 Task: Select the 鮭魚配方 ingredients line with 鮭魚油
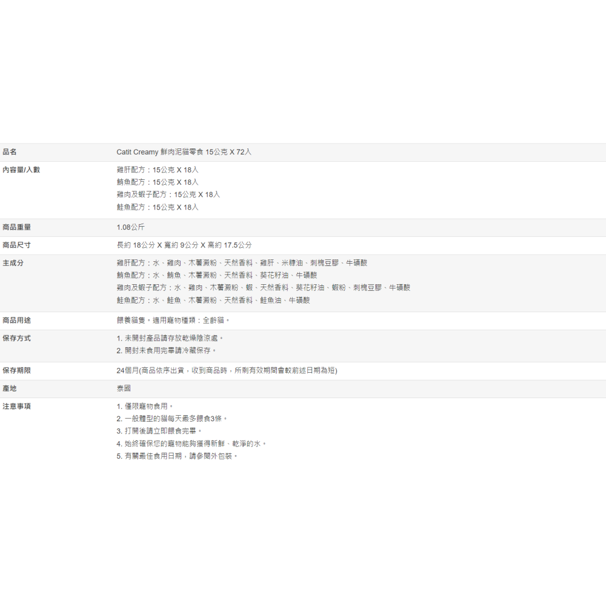point(213,301)
